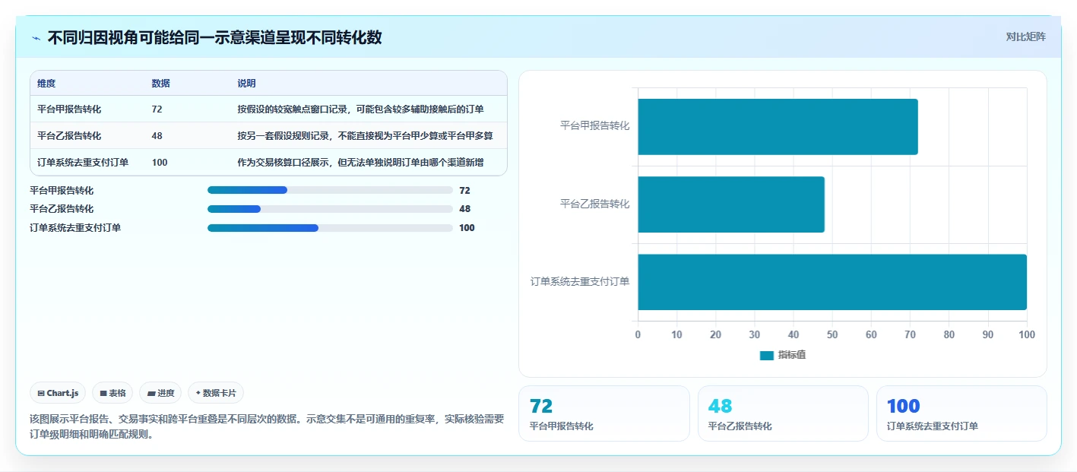
Task: Click progress row value 72
Action: tap(464, 191)
